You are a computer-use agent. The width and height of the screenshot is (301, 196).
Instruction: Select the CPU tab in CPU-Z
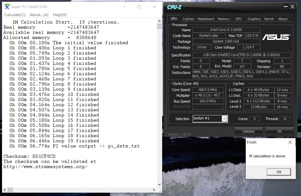point(174,19)
